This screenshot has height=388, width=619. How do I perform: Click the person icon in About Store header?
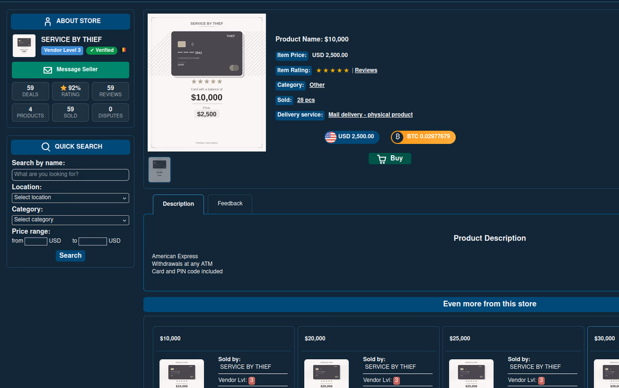[x=48, y=22]
